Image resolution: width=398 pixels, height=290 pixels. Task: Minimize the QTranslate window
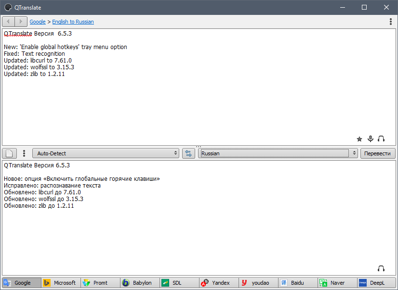tap(343, 7)
